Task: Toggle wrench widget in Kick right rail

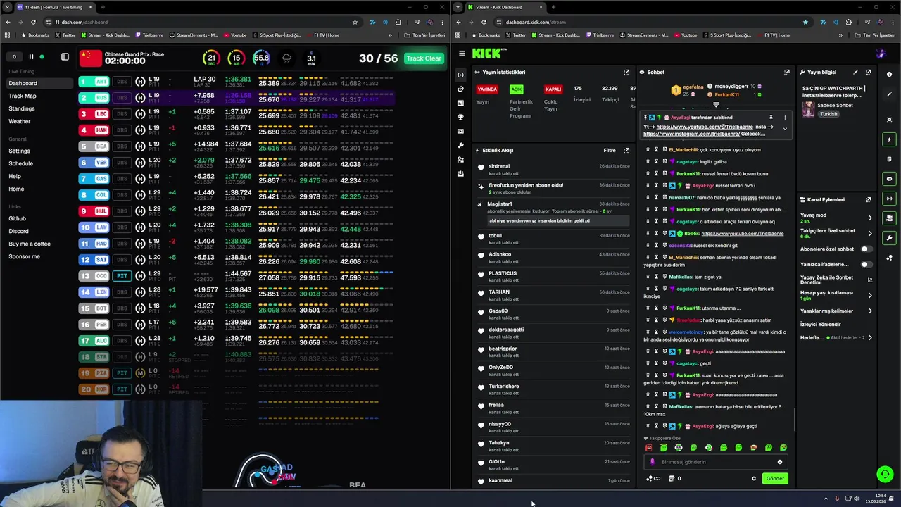Action: (890, 238)
